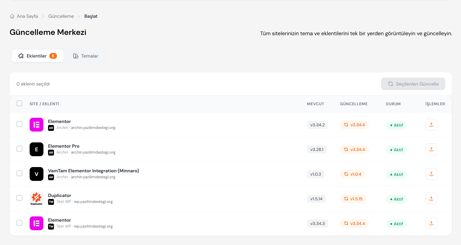Click the VamTam plugin V logo

(37, 174)
